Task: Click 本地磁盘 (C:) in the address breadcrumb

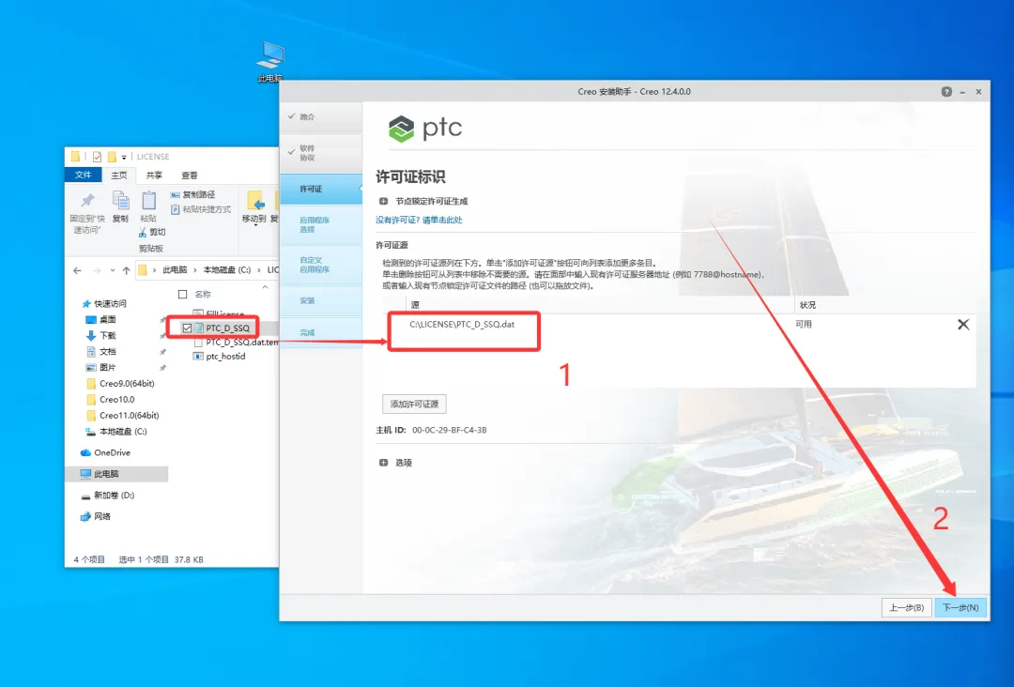Action: coord(227,270)
